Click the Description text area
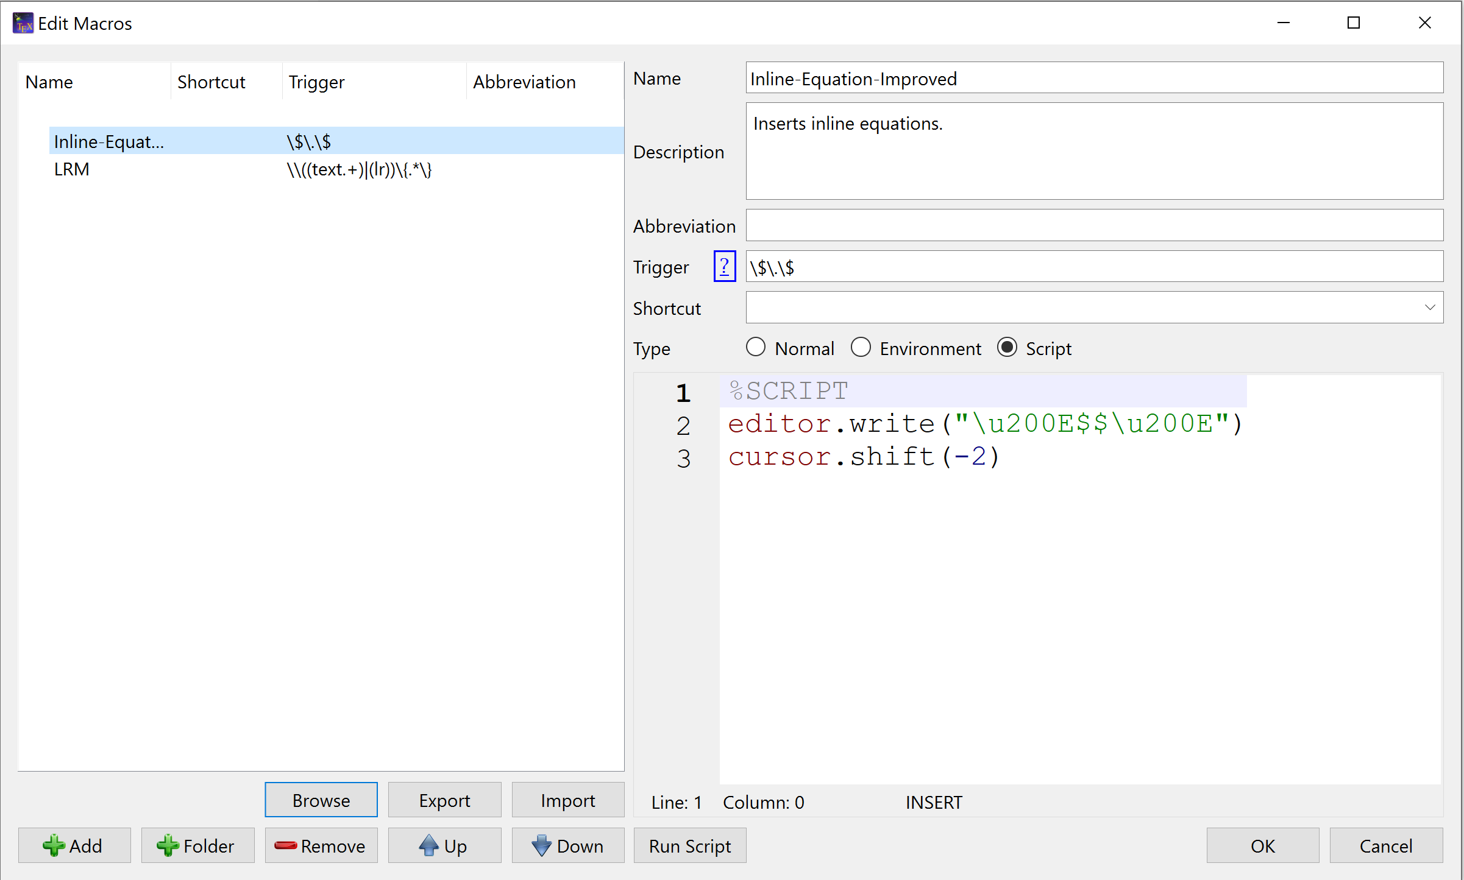The image size is (1464, 880). pyautogui.click(x=1092, y=153)
